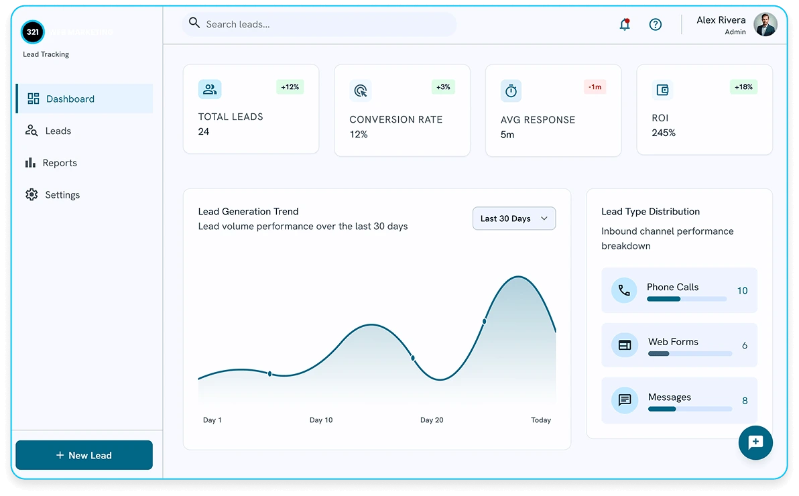Click the Phone Calls progress bar
The image size is (799, 496).
(x=686, y=299)
